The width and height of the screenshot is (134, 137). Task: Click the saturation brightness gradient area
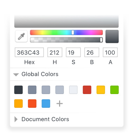(x=66, y=21)
